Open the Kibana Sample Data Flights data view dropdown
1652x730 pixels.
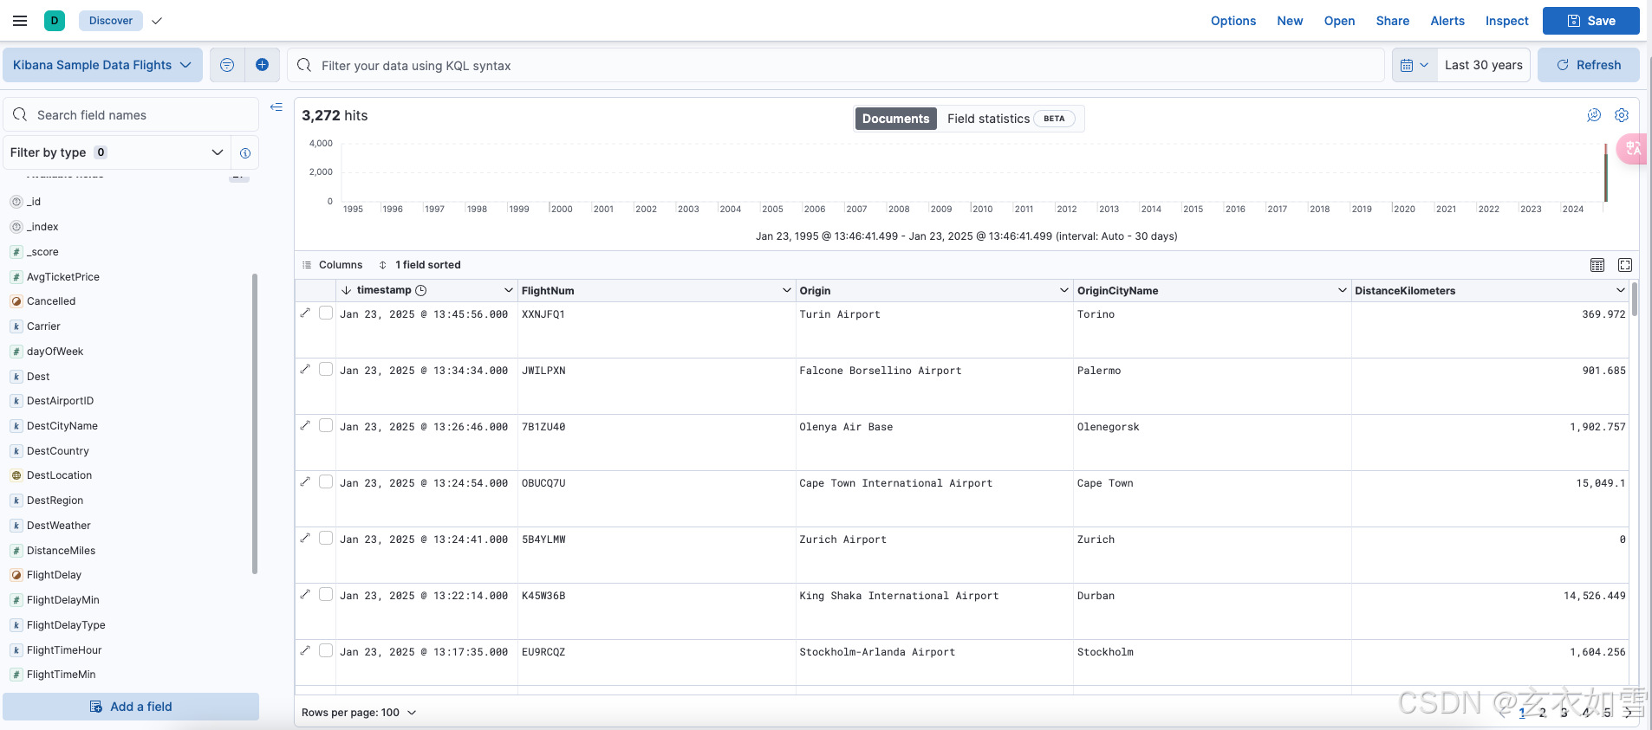102,65
